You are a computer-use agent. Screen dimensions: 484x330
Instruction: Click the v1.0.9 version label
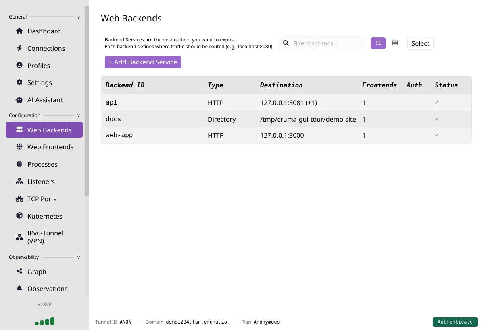click(x=44, y=304)
